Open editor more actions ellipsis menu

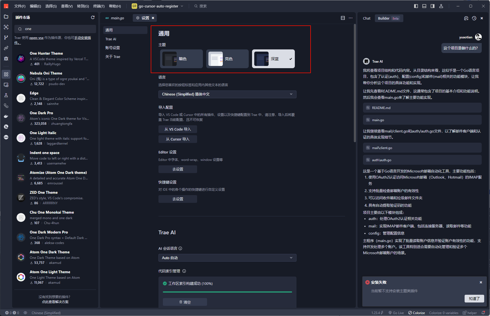coord(351,18)
